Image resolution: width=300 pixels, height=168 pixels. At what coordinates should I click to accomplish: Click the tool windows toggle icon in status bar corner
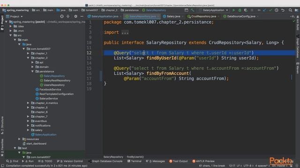coord(2,166)
